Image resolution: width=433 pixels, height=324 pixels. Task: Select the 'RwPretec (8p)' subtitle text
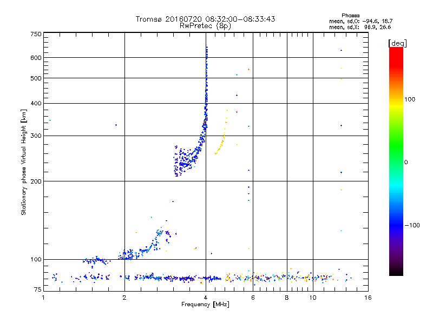(x=205, y=26)
